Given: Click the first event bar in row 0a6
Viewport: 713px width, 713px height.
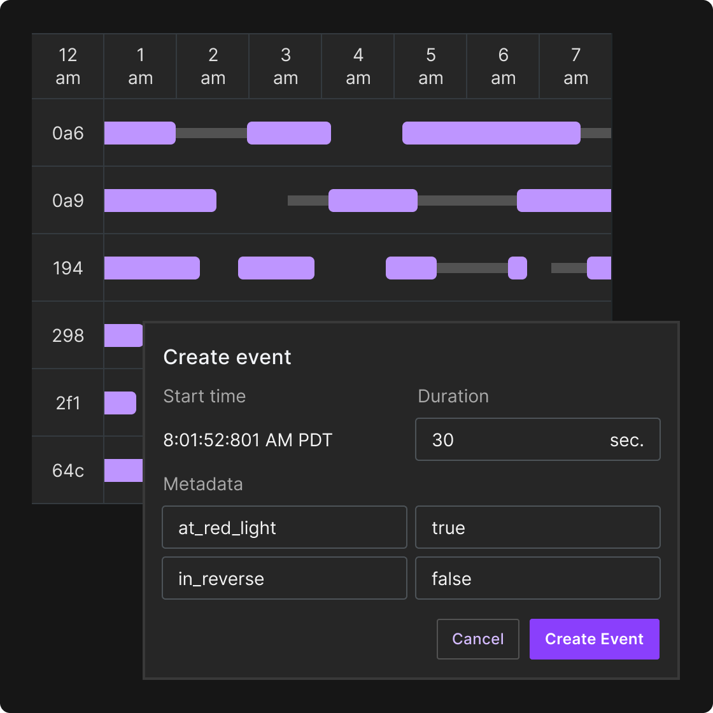Looking at the screenshot, I should click(139, 132).
